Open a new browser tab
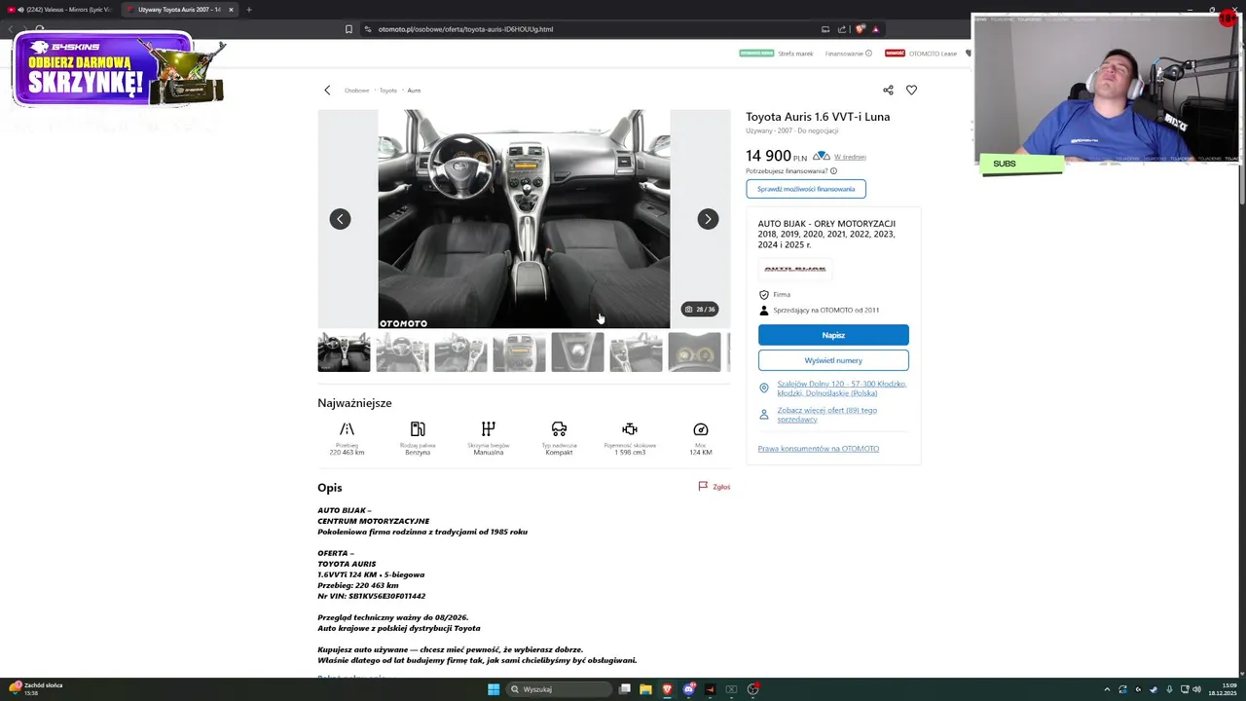 pos(248,10)
